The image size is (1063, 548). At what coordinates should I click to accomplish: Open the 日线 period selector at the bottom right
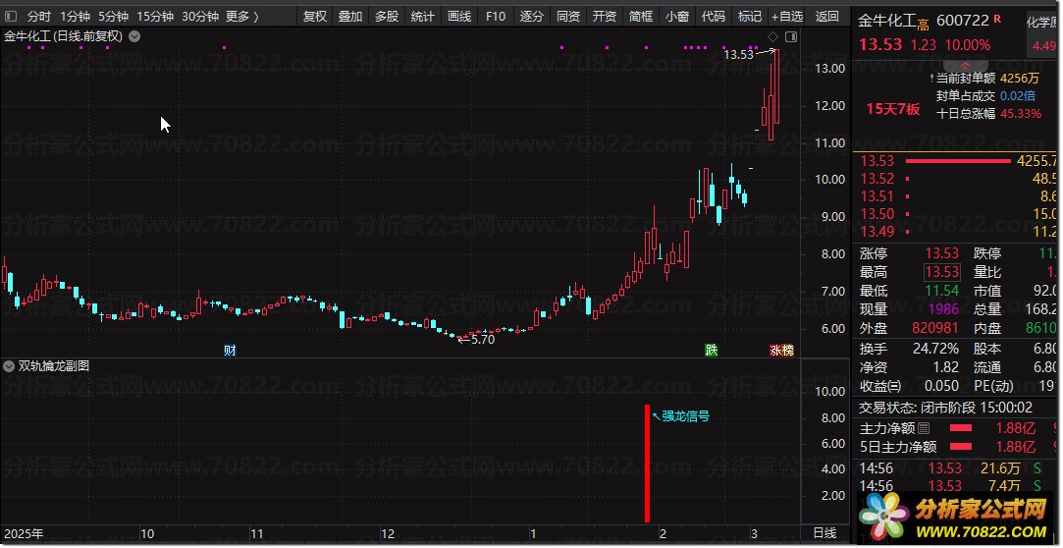tap(825, 533)
